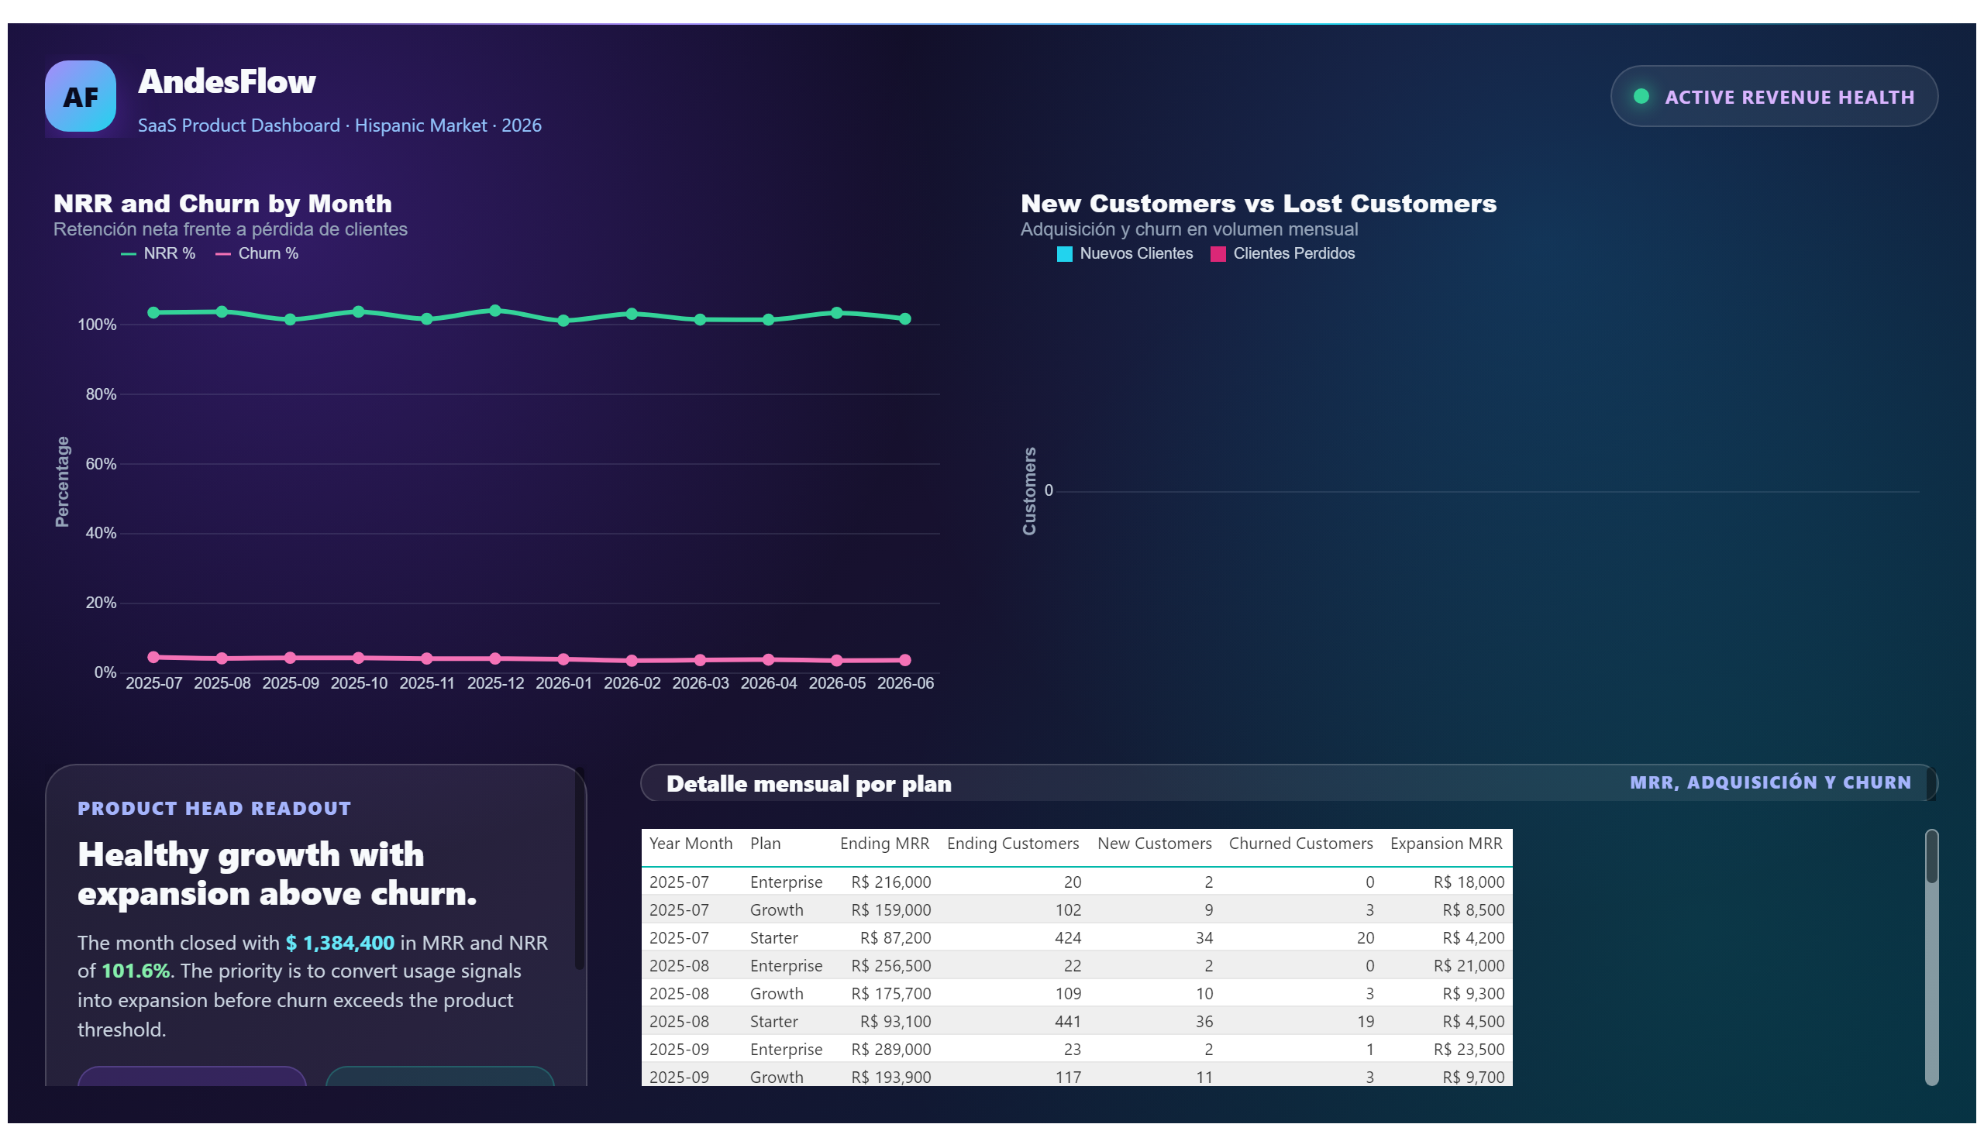Sort by the New Customers column header

1154,844
